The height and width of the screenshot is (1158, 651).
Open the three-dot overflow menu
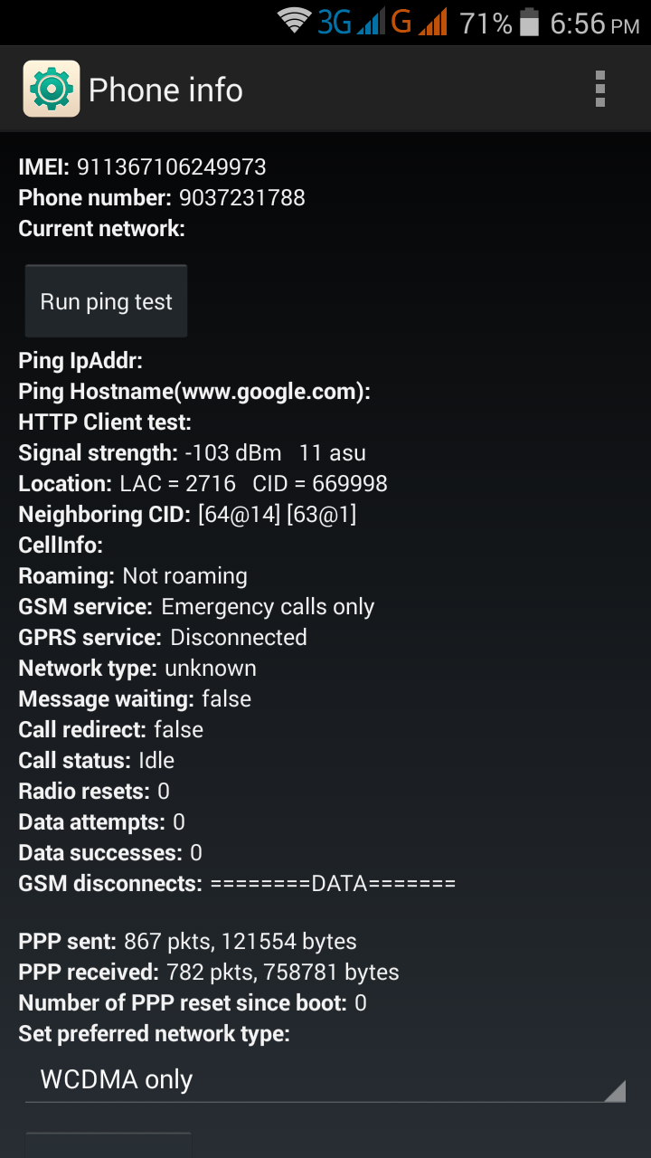pyautogui.click(x=599, y=89)
